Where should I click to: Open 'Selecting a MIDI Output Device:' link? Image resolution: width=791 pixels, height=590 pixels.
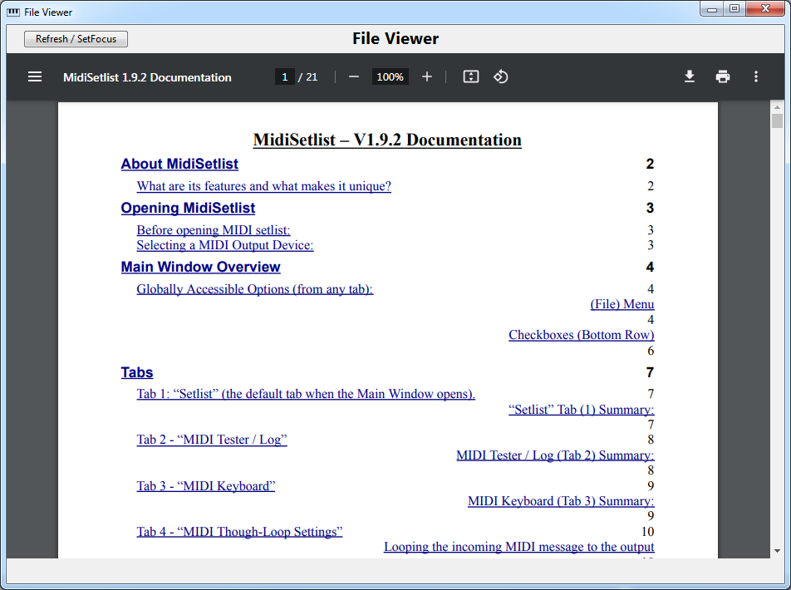[x=224, y=245]
